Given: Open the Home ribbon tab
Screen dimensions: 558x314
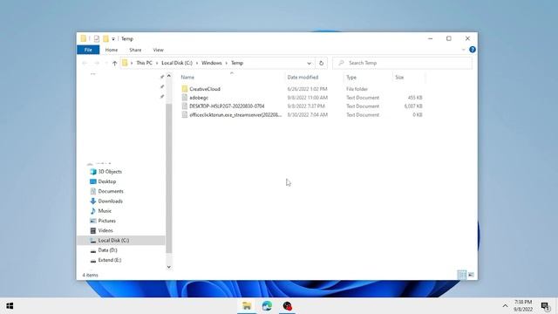Looking at the screenshot, I should tap(112, 50).
